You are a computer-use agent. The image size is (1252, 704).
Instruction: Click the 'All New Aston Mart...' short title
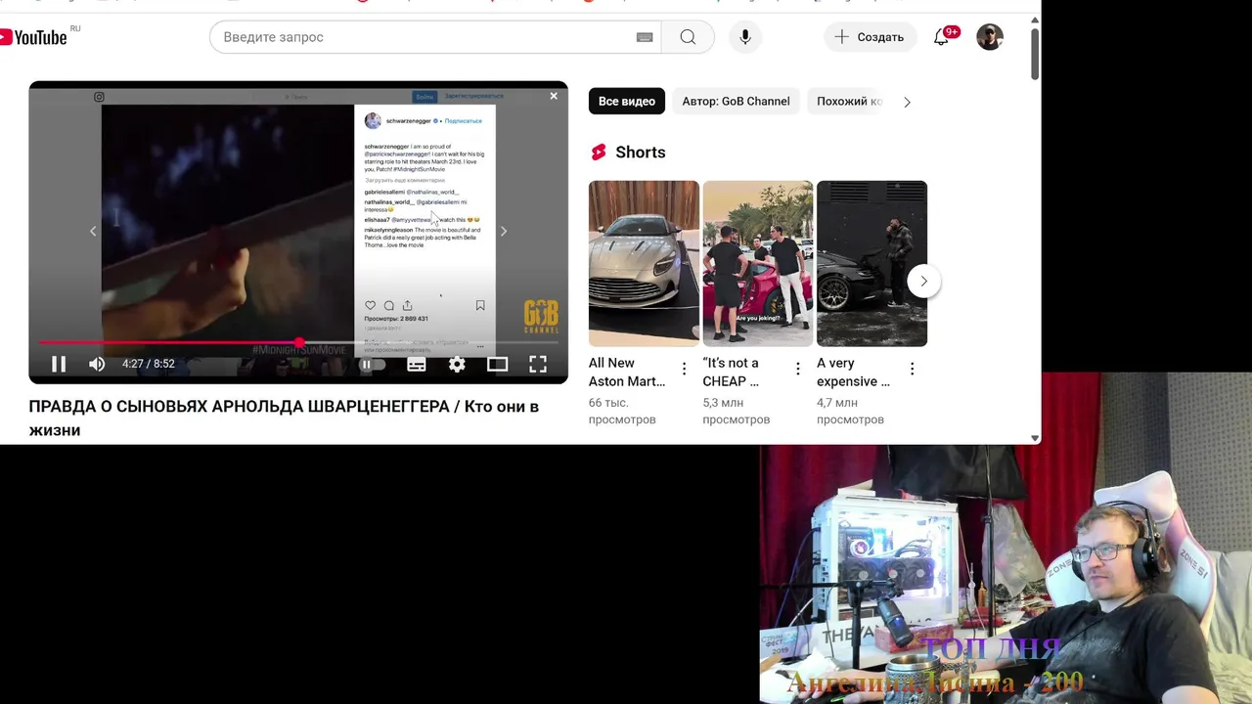[x=627, y=373]
